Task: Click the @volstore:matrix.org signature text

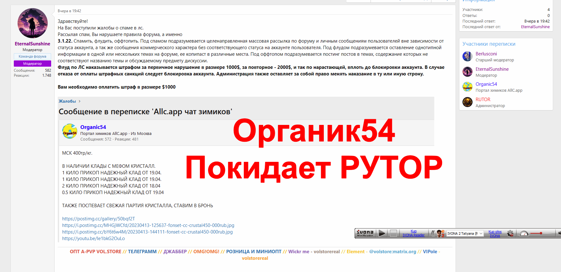Action: coord(393,252)
